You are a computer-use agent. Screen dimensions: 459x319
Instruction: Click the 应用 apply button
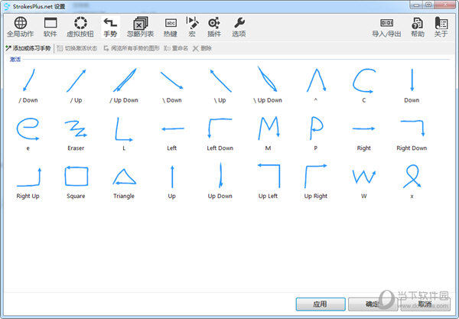tap(321, 304)
